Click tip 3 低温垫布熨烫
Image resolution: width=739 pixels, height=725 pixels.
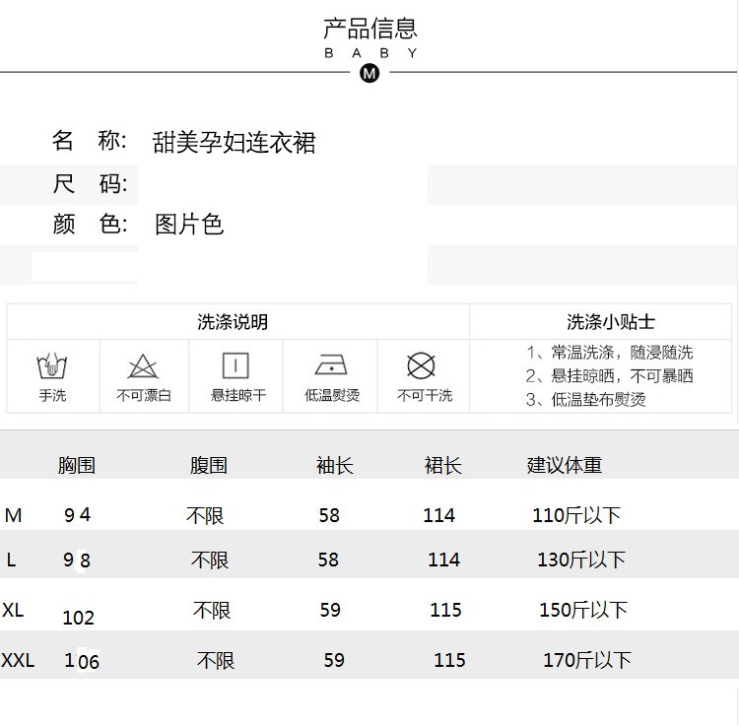point(586,400)
